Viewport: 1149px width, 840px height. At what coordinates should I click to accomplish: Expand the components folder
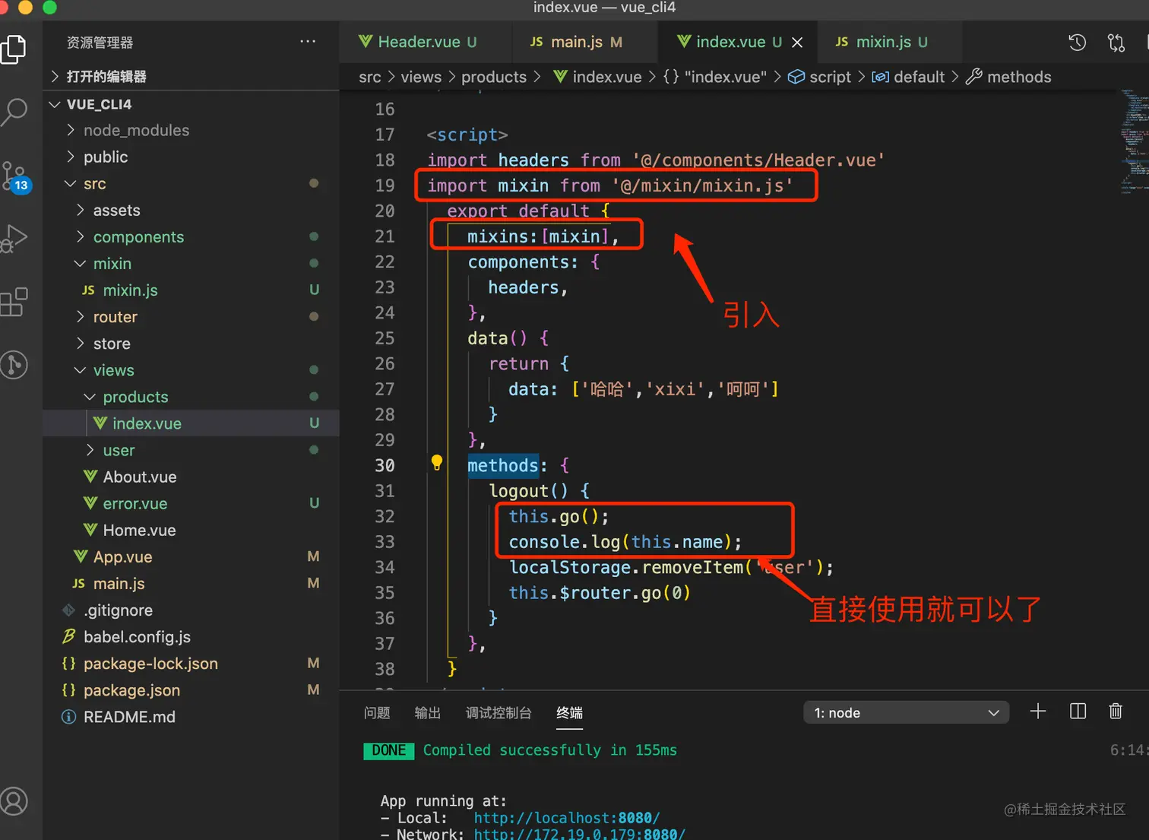click(191, 237)
